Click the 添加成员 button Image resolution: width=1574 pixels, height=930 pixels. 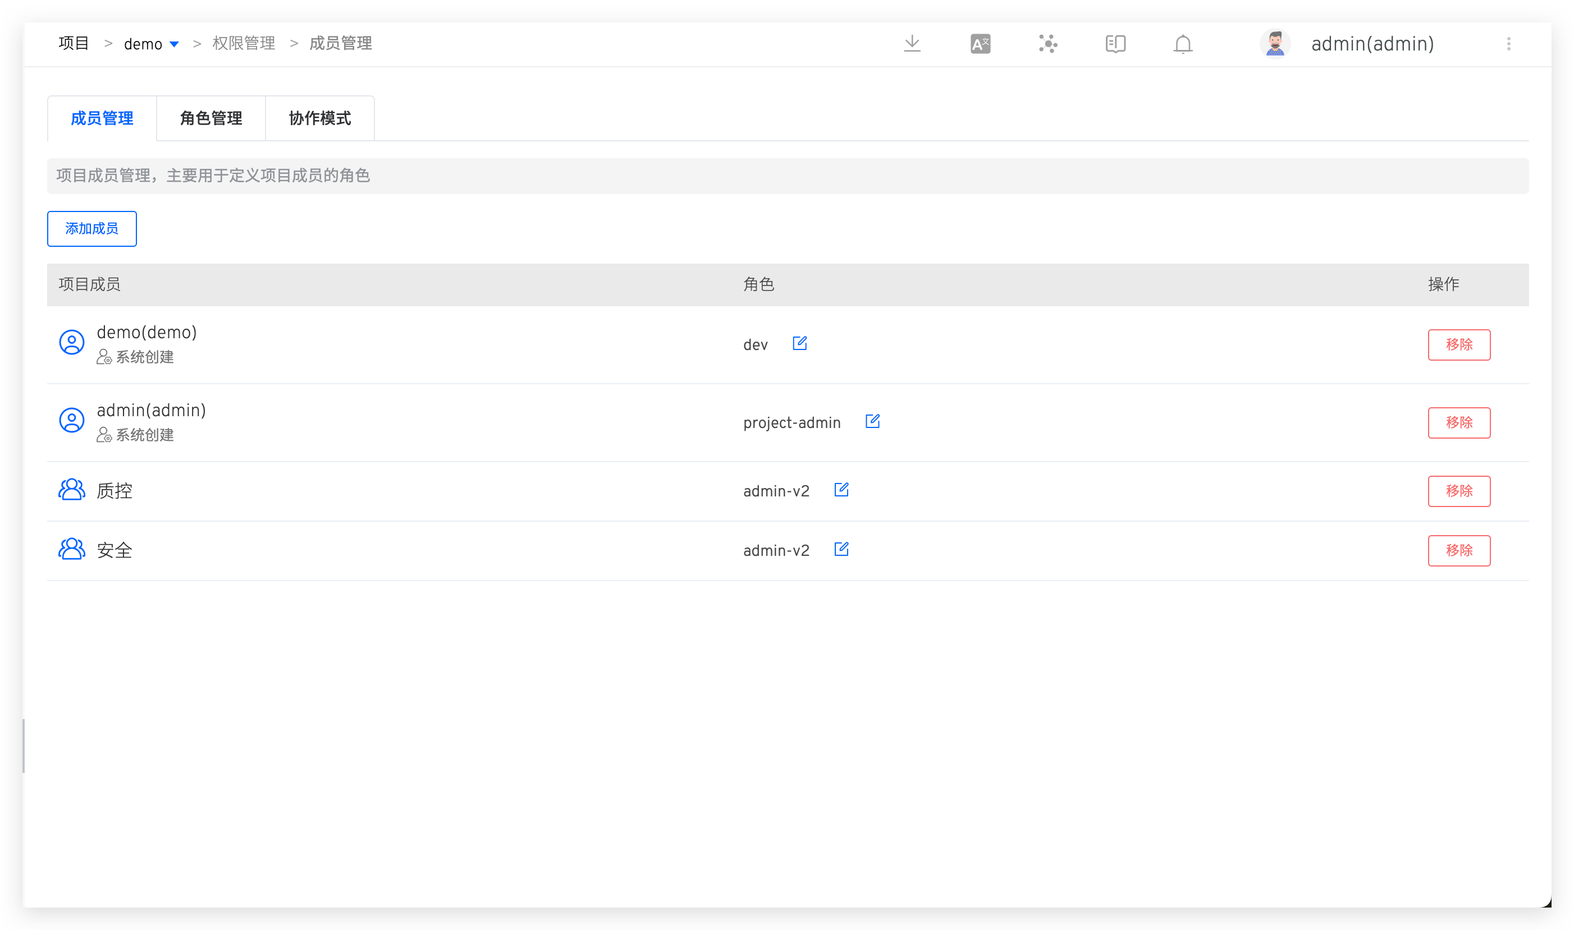pos(91,229)
